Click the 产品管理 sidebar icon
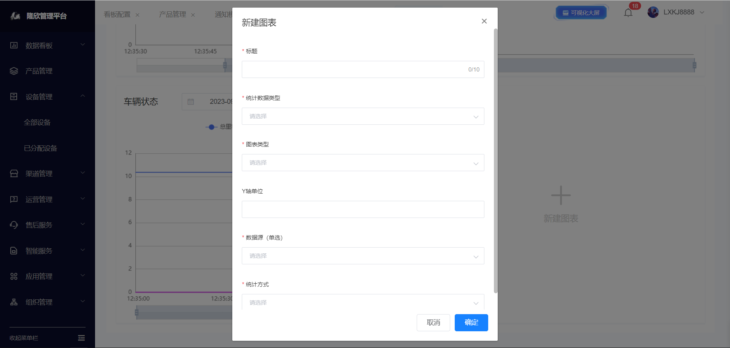 point(14,71)
